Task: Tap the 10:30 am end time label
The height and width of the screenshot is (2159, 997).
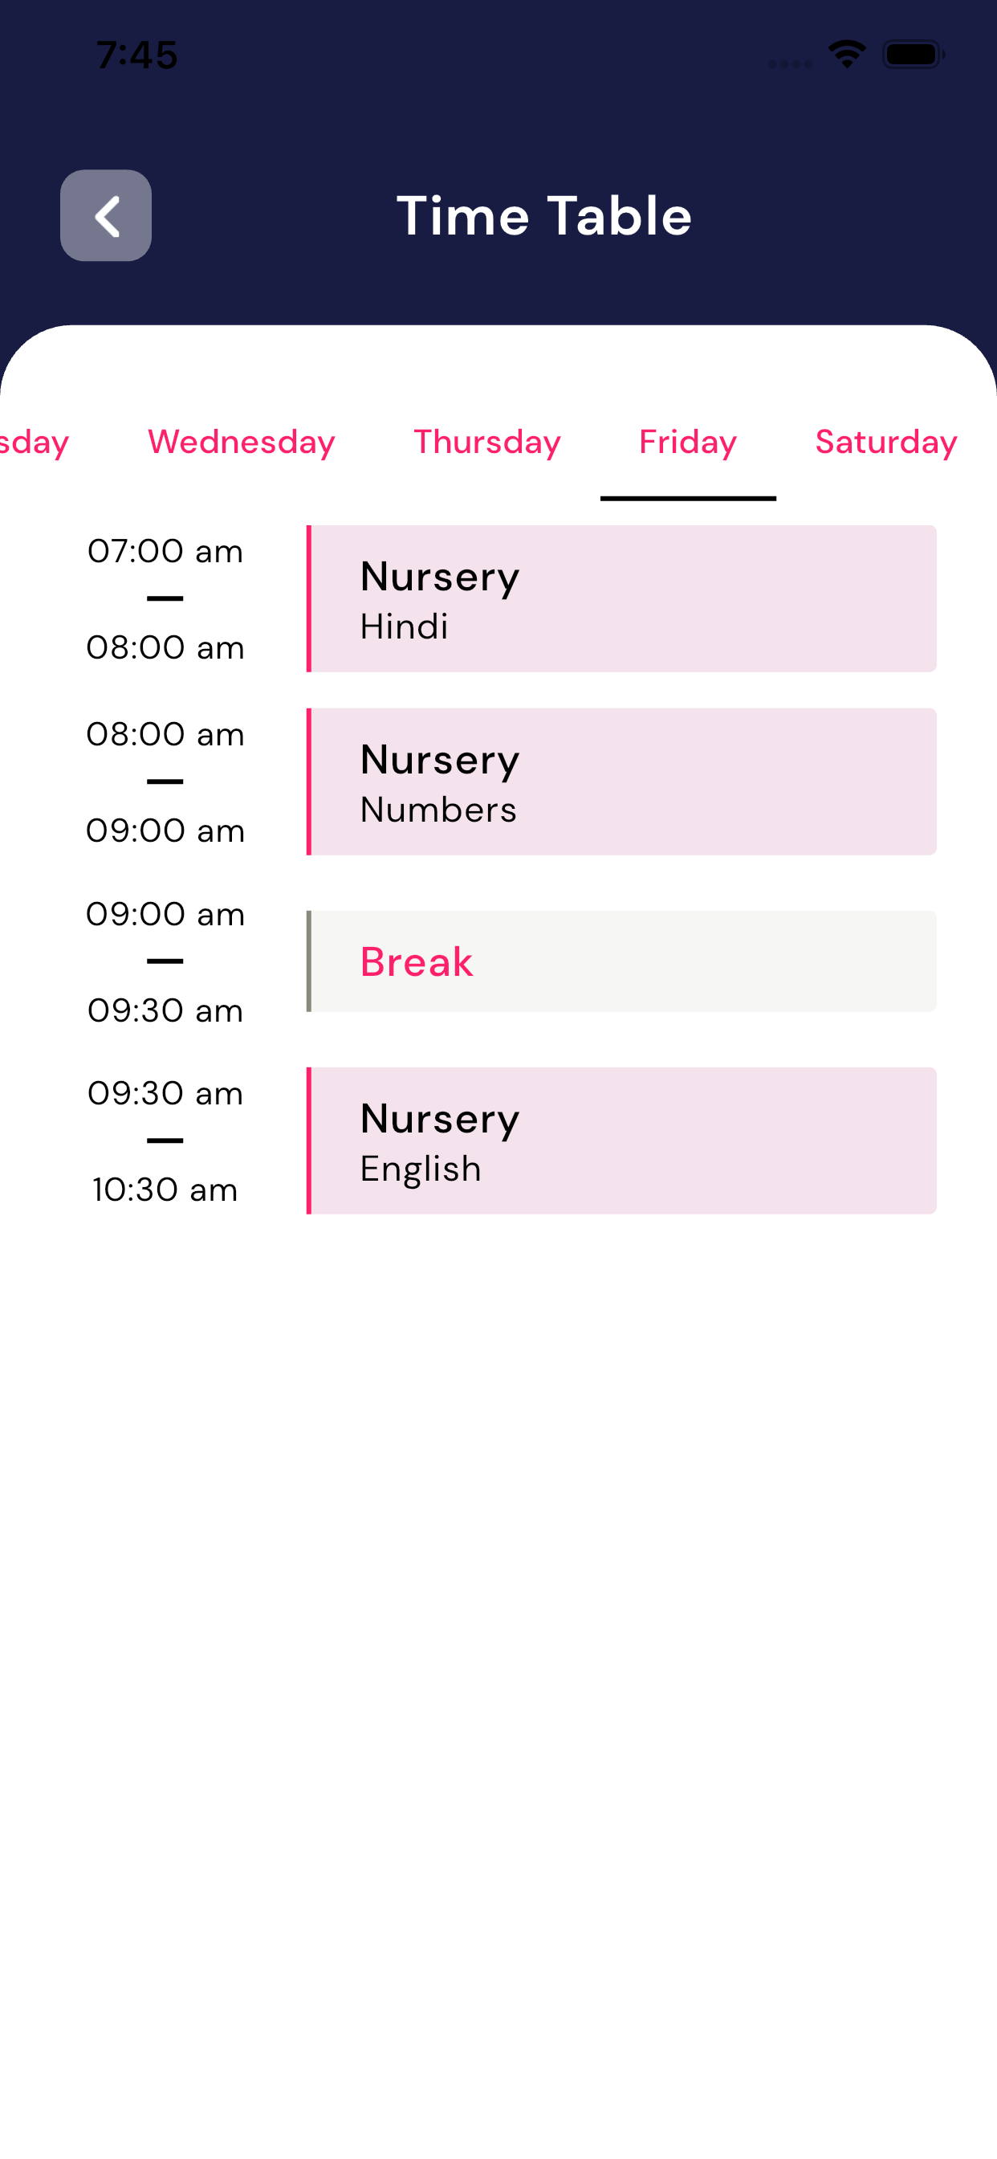Action: coord(165,1190)
